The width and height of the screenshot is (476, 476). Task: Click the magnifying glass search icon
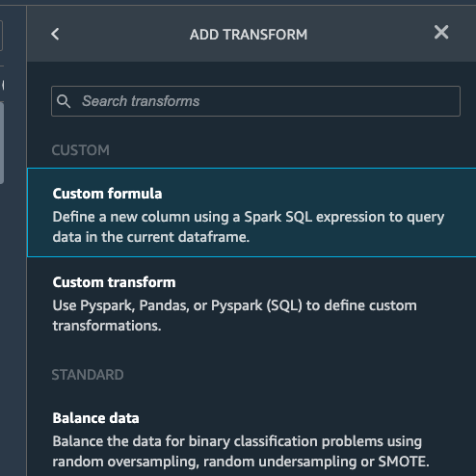point(64,101)
